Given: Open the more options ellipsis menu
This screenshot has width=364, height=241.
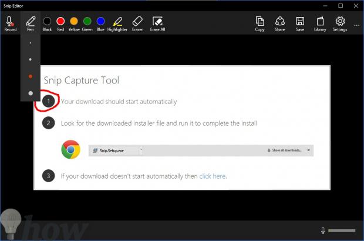Looking at the screenshot, I should [356, 24].
